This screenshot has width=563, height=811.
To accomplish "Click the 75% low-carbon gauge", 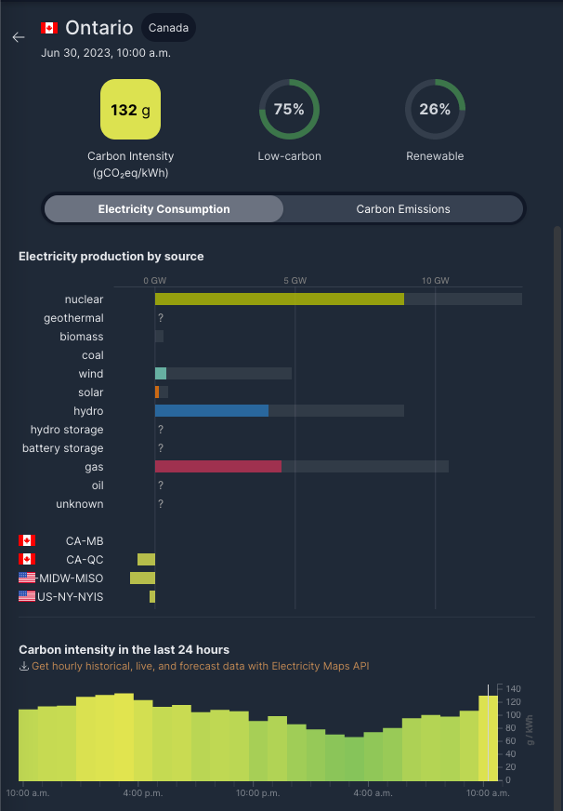I will pyautogui.click(x=289, y=109).
